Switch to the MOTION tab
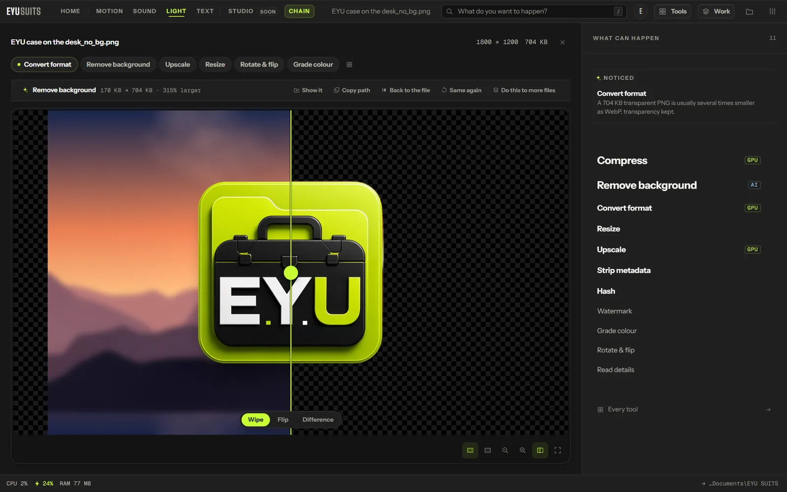 (109, 11)
